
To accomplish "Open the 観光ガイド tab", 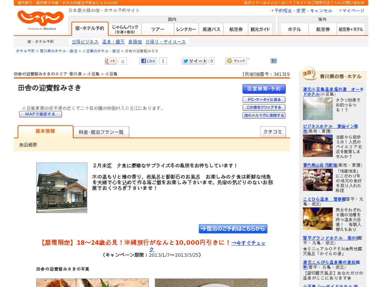I will (x=260, y=29).
